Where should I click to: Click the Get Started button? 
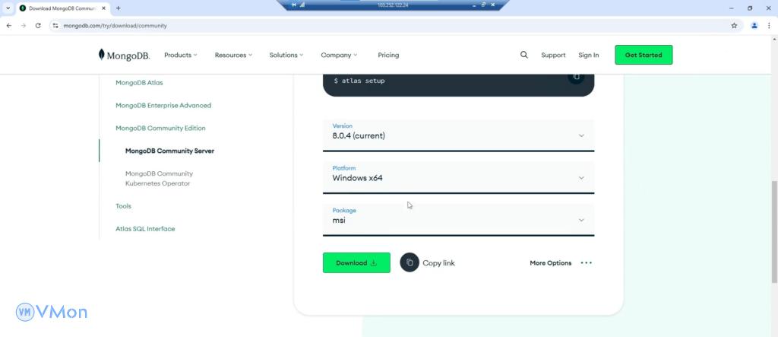(643, 55)
